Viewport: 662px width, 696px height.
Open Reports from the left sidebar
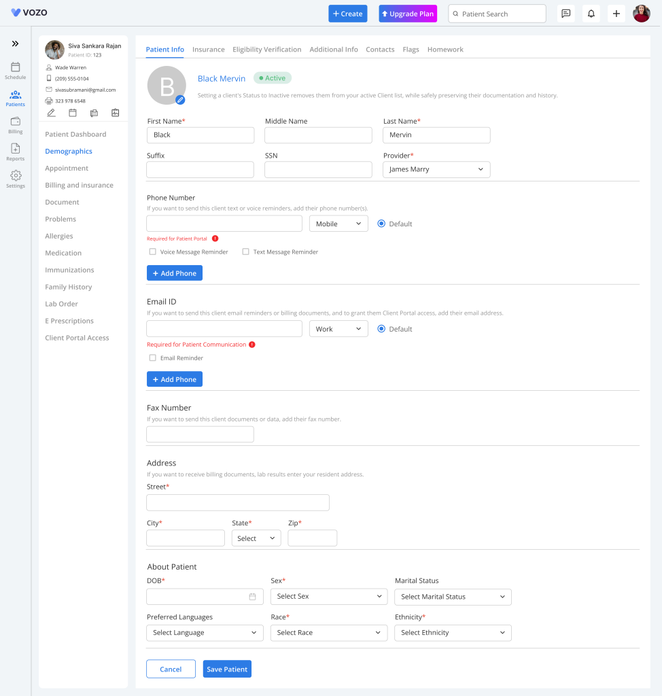point(15,151)
